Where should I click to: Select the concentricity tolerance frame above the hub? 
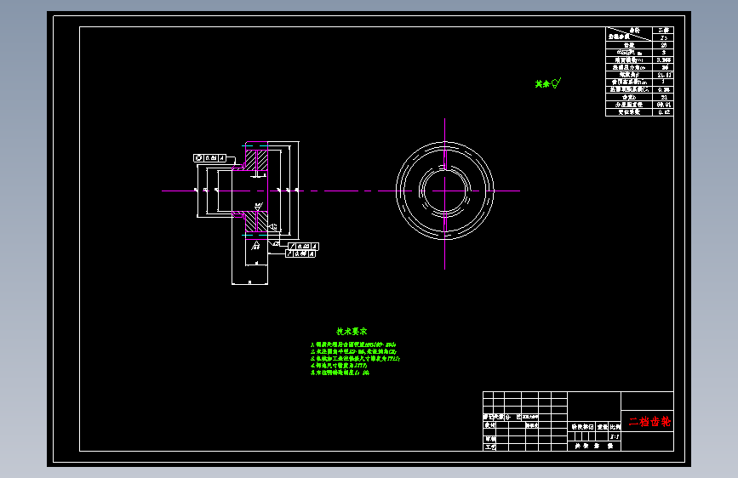coord(210,158)
